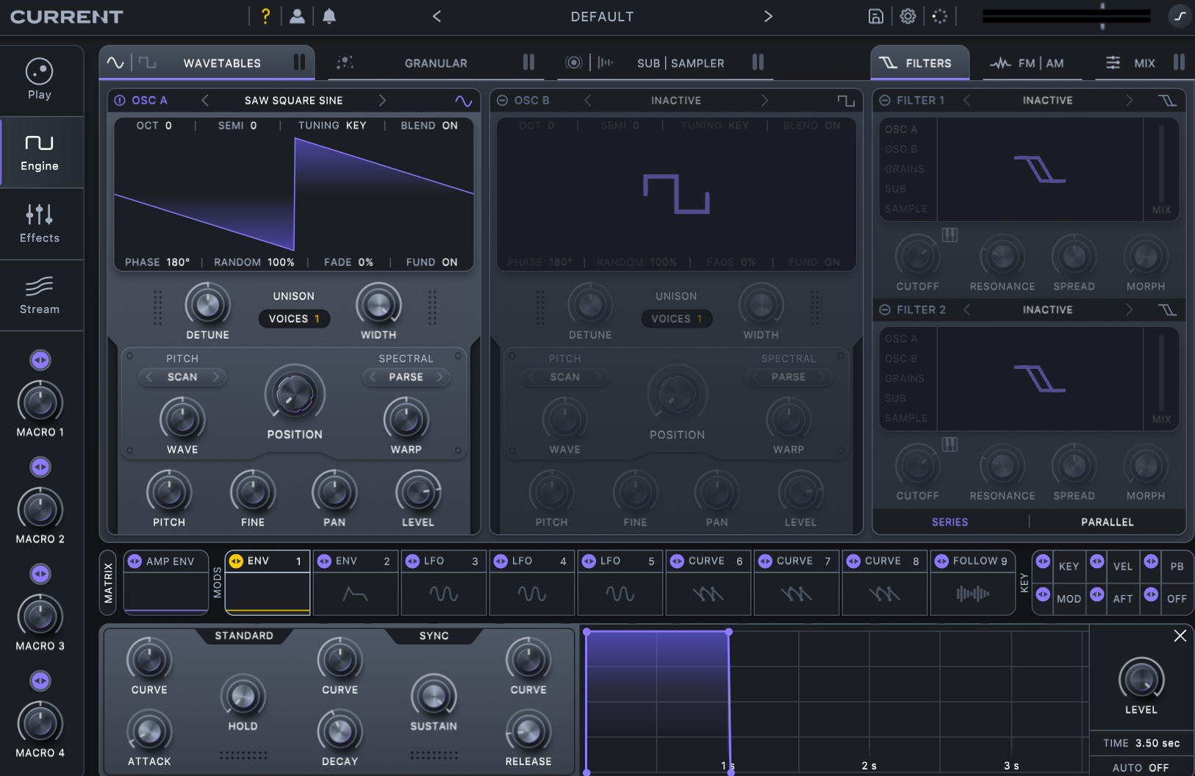Open OSC A unison VOICES selector
The height and width of the screenshot is (776, 1195).
(294, 319)
